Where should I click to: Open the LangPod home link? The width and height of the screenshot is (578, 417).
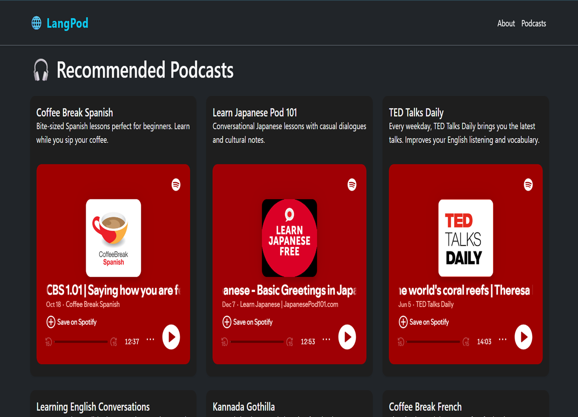[x=60, y=23]
